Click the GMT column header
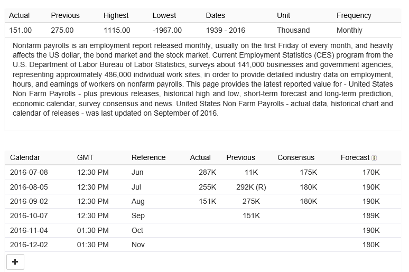The height and width of the screenshot is (272, 409). 85,157
